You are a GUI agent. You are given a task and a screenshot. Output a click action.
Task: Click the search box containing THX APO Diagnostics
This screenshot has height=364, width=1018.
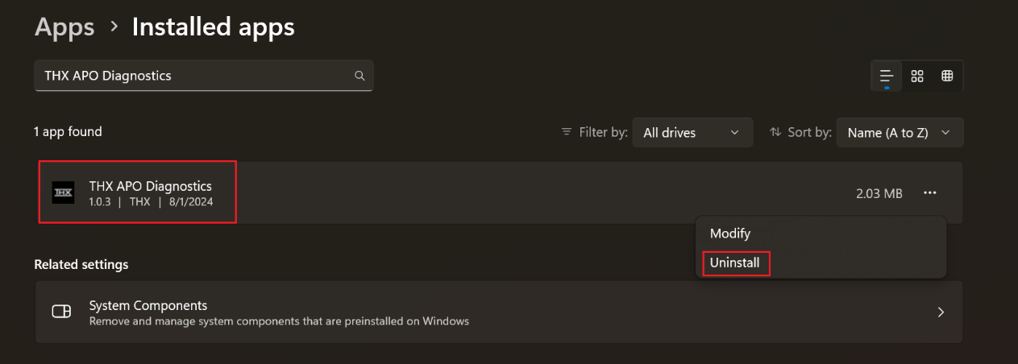pyautogui.click(x=203, y=76)
